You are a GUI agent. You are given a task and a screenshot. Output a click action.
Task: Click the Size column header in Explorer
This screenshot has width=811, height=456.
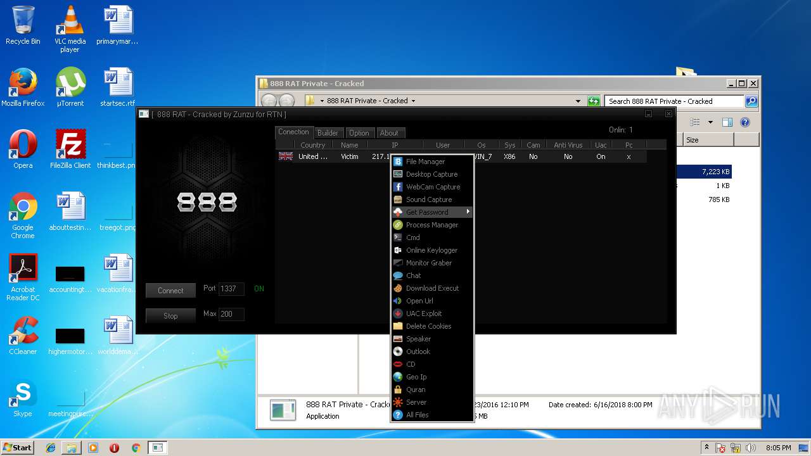coord(708,140)
